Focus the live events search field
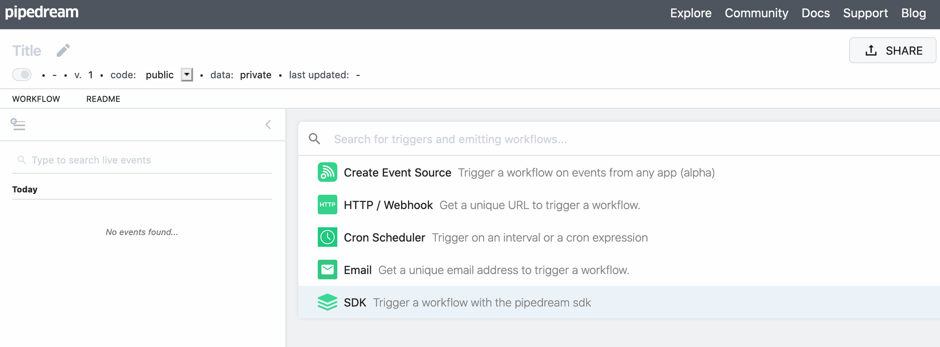The height and width of the screenshot is (347, 940). [x=146, y=160]
